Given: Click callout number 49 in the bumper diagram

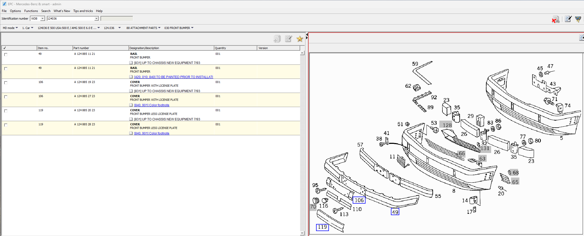Looking at the screenshot, I should click(x=395, y=212).
